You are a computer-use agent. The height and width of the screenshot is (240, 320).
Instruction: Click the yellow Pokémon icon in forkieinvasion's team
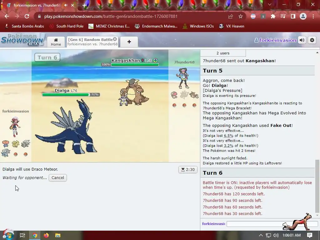coord(16,144)
